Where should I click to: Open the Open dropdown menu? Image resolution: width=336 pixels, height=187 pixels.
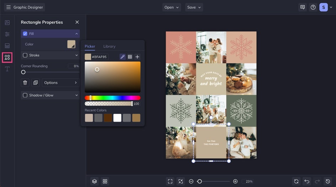click(x=172, y=7)
